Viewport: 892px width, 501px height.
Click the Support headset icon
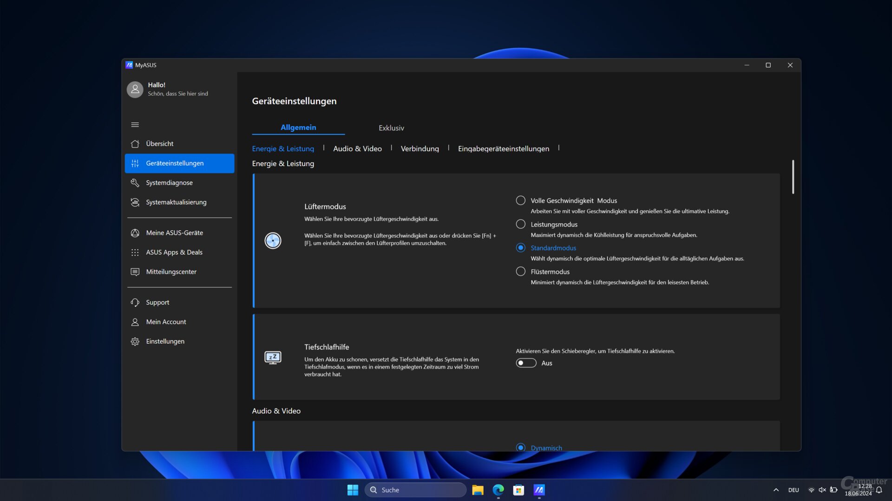[135, 302]
